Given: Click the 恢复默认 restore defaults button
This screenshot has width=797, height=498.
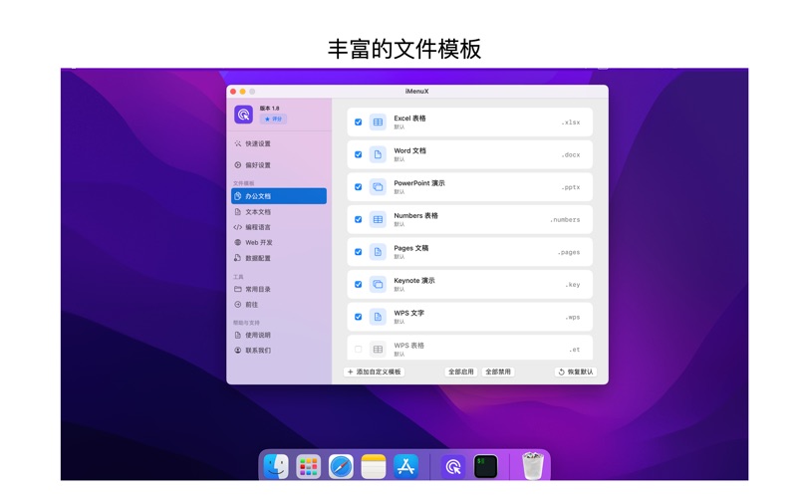Looking at the screenshot, I should (576, 372).
